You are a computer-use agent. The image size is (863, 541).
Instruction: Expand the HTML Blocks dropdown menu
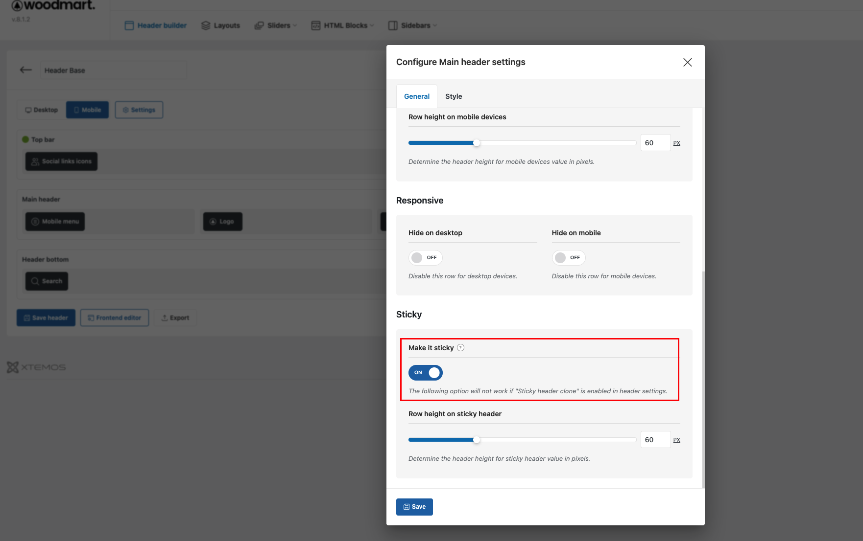tap(342, 25)
